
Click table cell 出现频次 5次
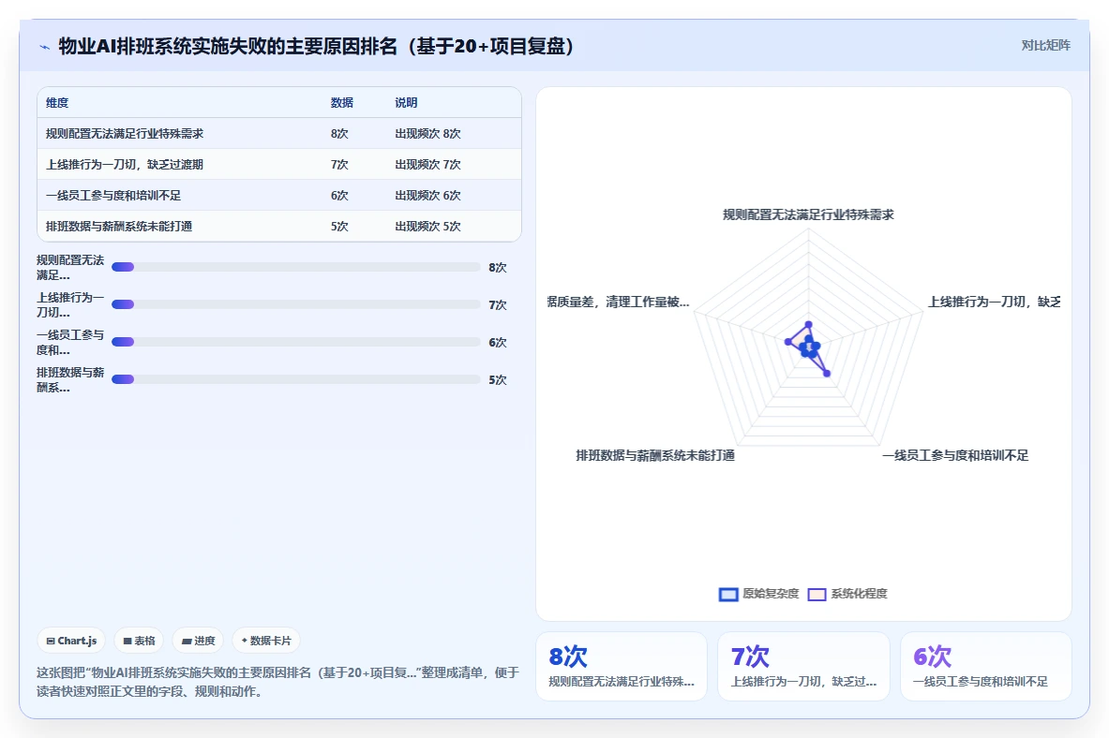tap(427, 227)
